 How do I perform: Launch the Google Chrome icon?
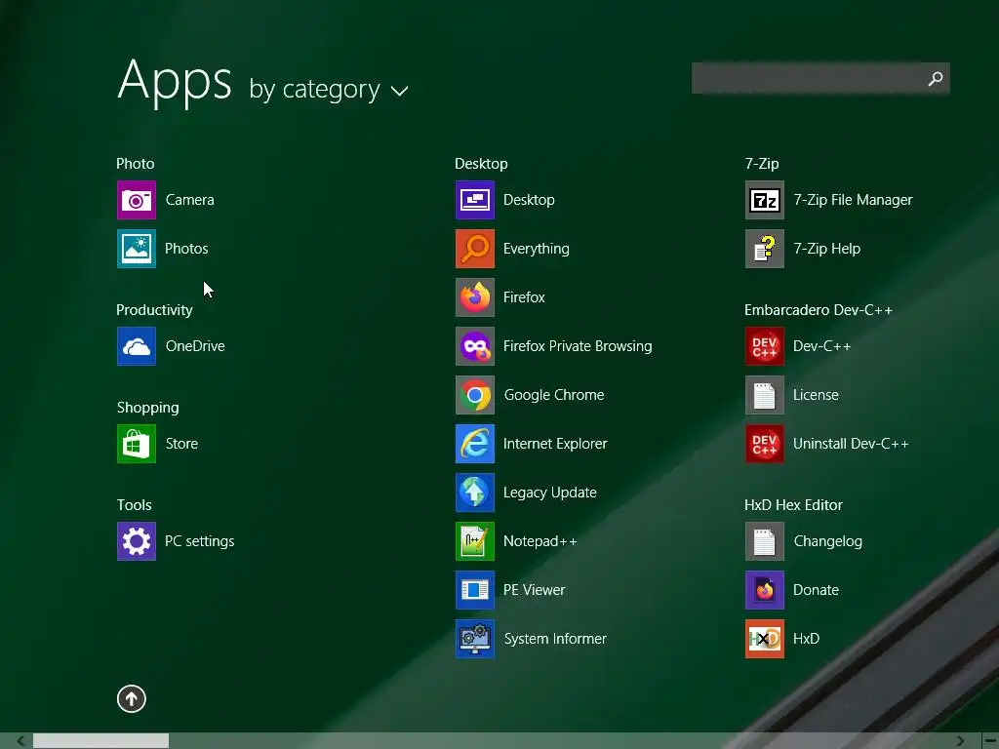click(475, 395)
